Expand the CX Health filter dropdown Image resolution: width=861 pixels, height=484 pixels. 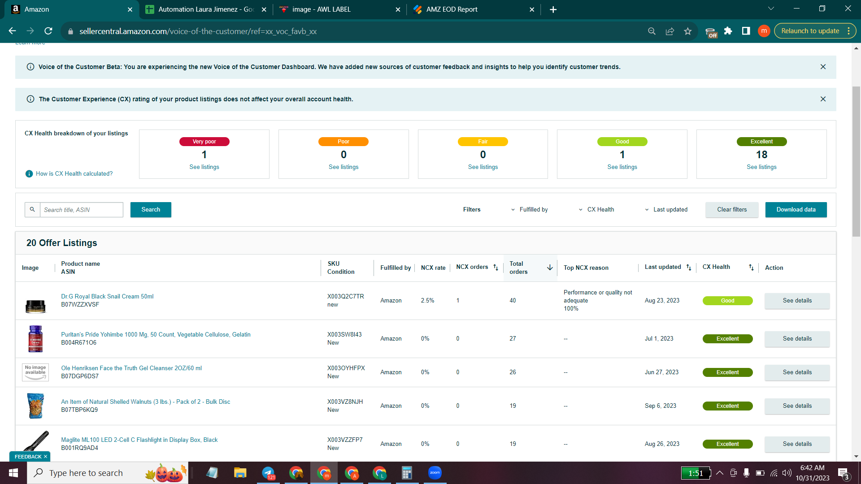click(596, 209)
